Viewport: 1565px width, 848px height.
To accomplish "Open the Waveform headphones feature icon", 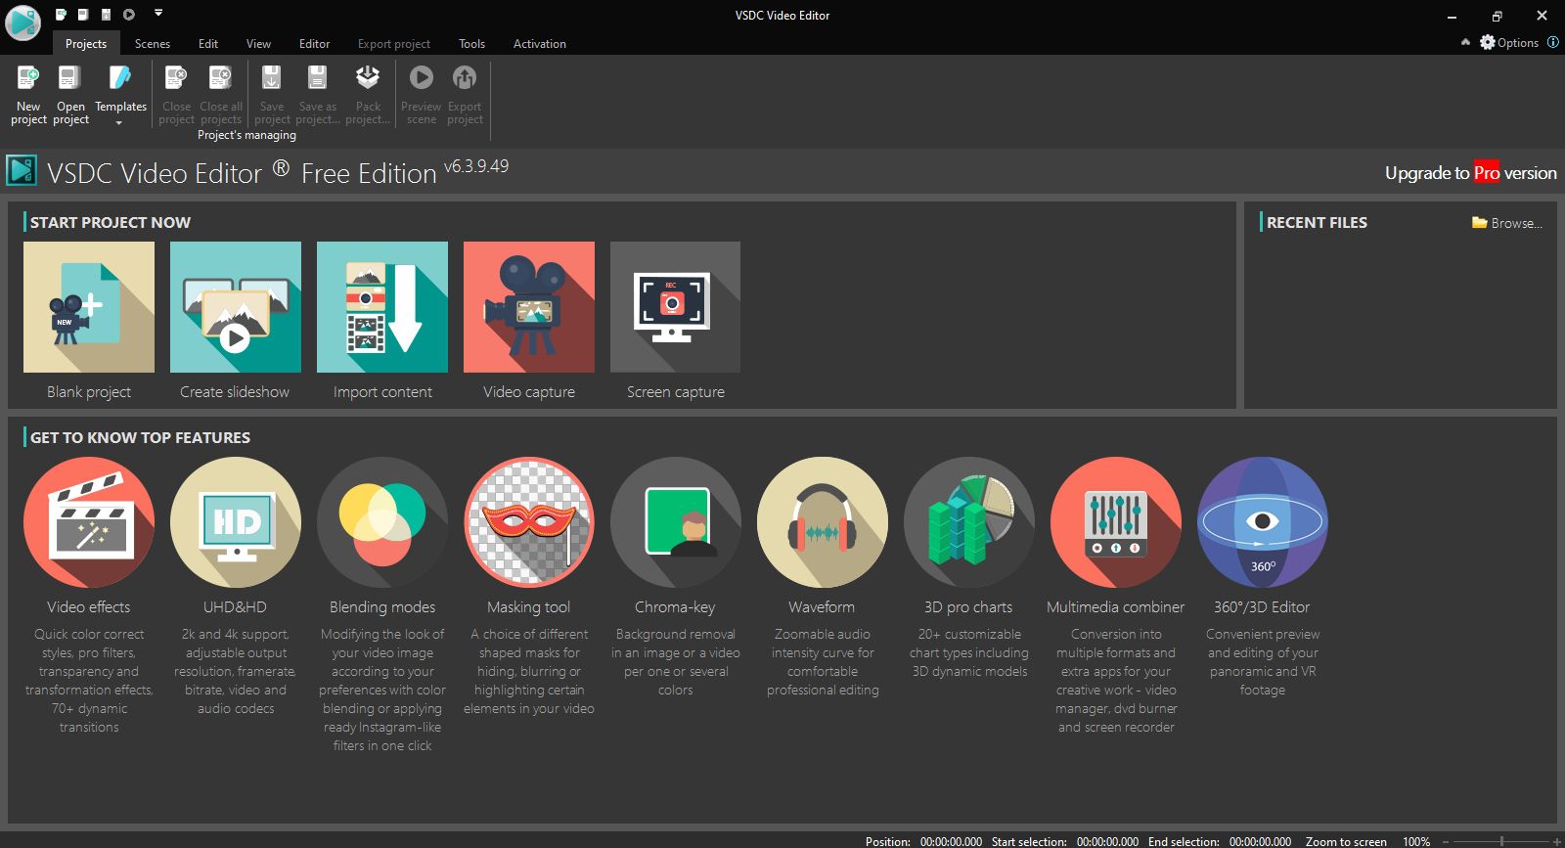I will (x=823, y=522).
